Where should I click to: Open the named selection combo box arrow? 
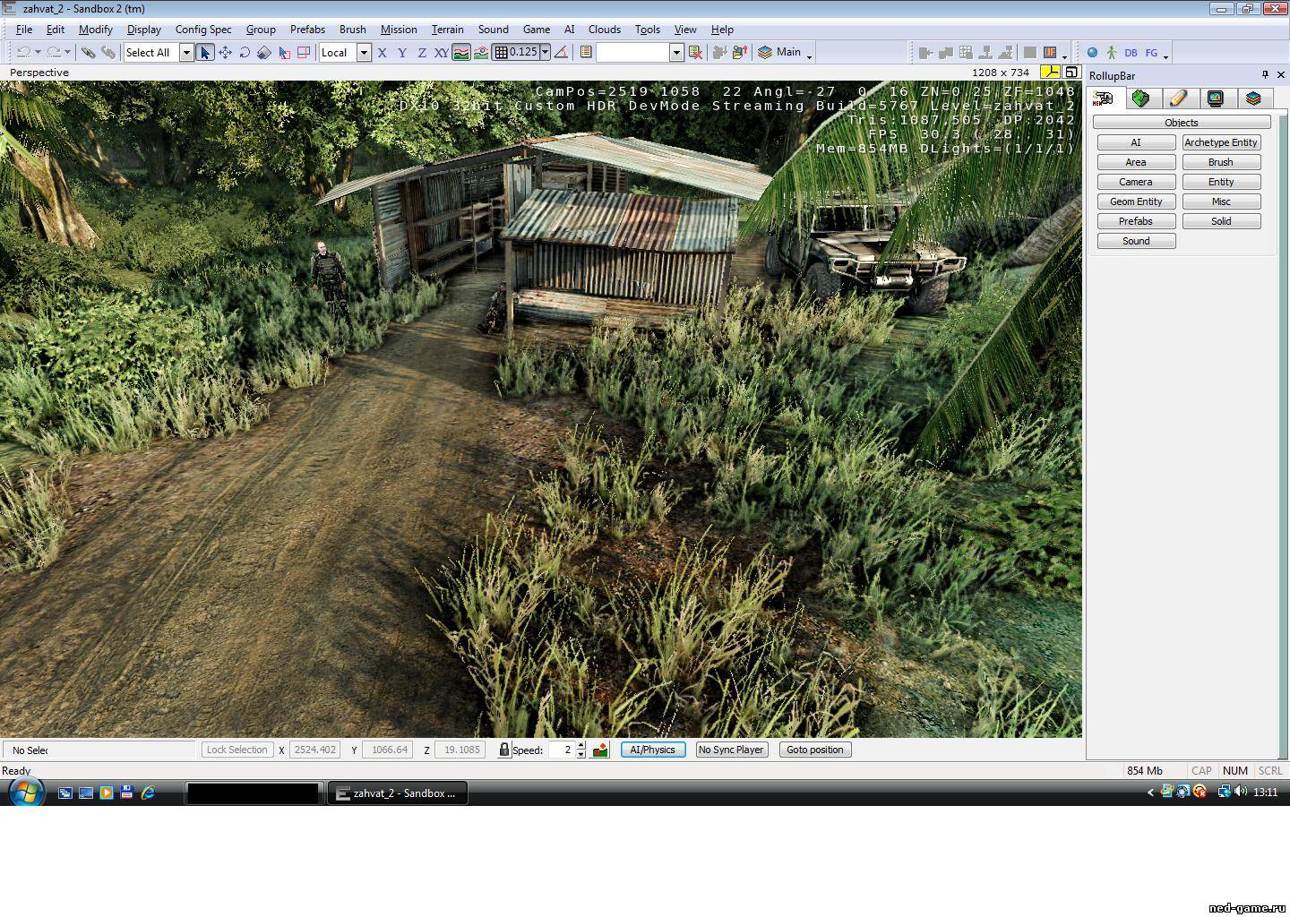tap(676, 53)
